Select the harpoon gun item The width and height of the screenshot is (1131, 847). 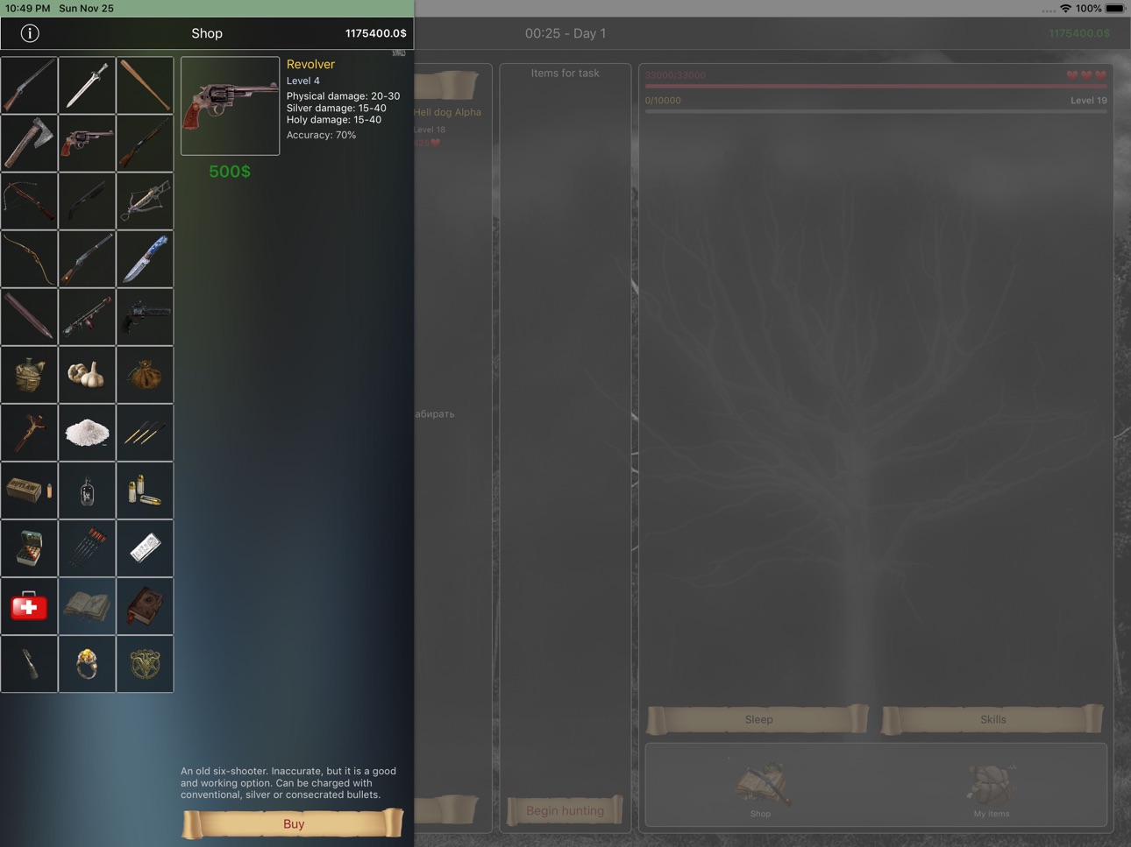point(87,316)
